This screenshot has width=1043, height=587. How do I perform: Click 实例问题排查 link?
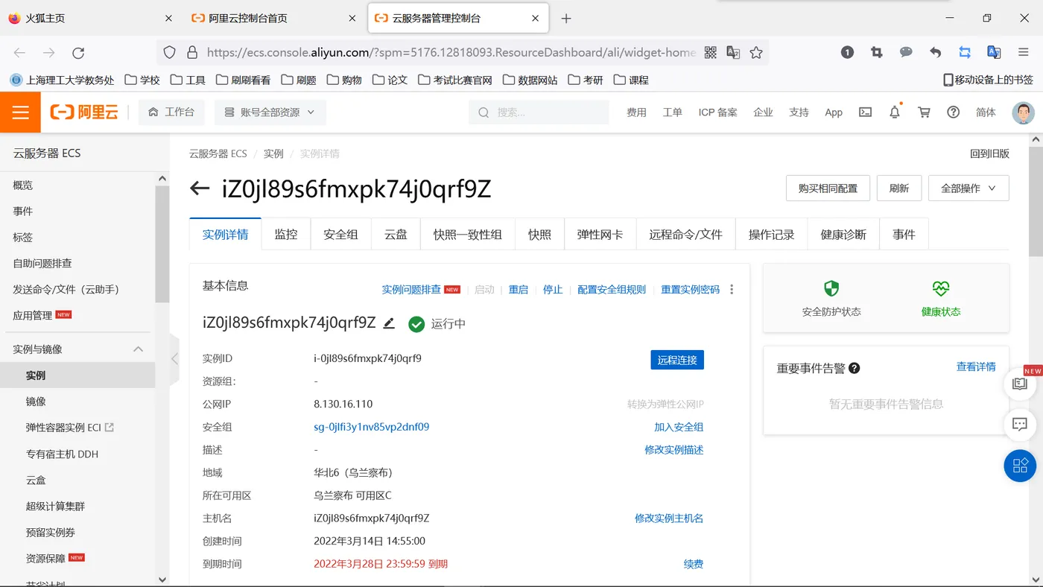(x=411, y=290)
